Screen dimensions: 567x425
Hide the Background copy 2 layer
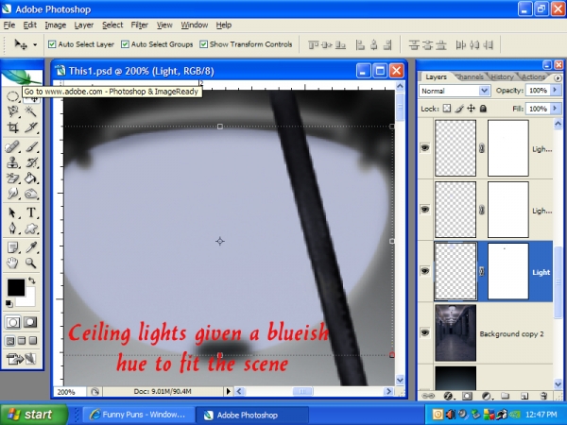click(x=425, y=332)
